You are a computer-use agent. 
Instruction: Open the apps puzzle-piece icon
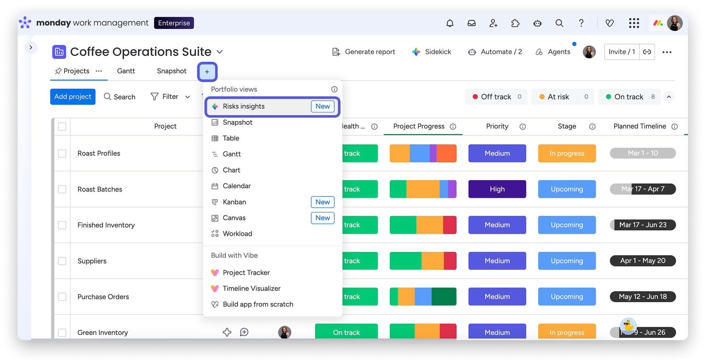pos(515,23)
